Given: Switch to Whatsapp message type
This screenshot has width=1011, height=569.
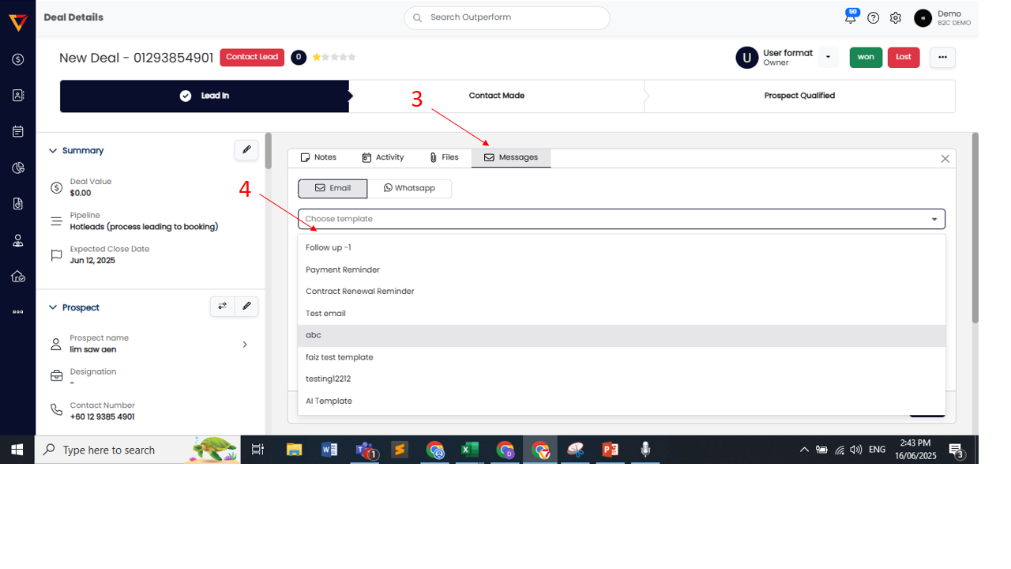Looking at the screenshot, I should pyautogui.click(x=409, y=188).
